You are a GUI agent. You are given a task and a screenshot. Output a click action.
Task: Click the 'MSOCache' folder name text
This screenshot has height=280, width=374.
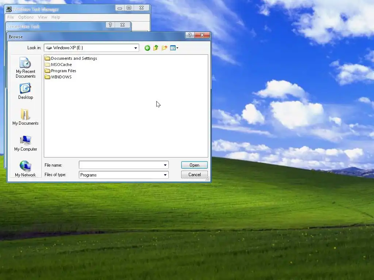click(x=61, y=65)
